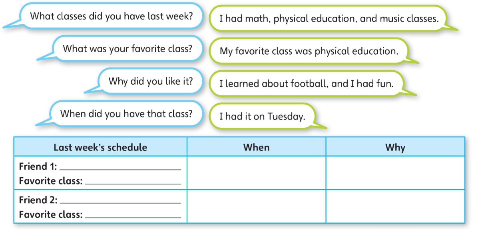The width and height of the screenshot is (480, 232).
Task: Click the 'What was your favorite class?' bubble
Action: click(127, 49)
